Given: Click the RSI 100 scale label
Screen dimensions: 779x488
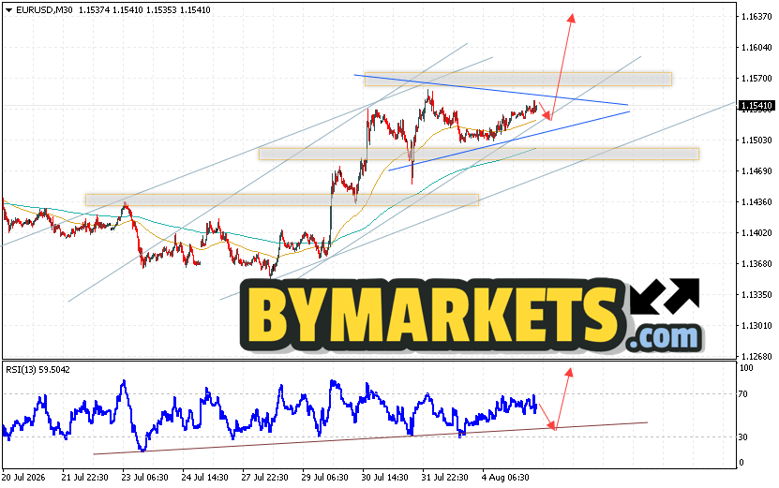Looking at the screenshot, I should (x=746, y=368).
